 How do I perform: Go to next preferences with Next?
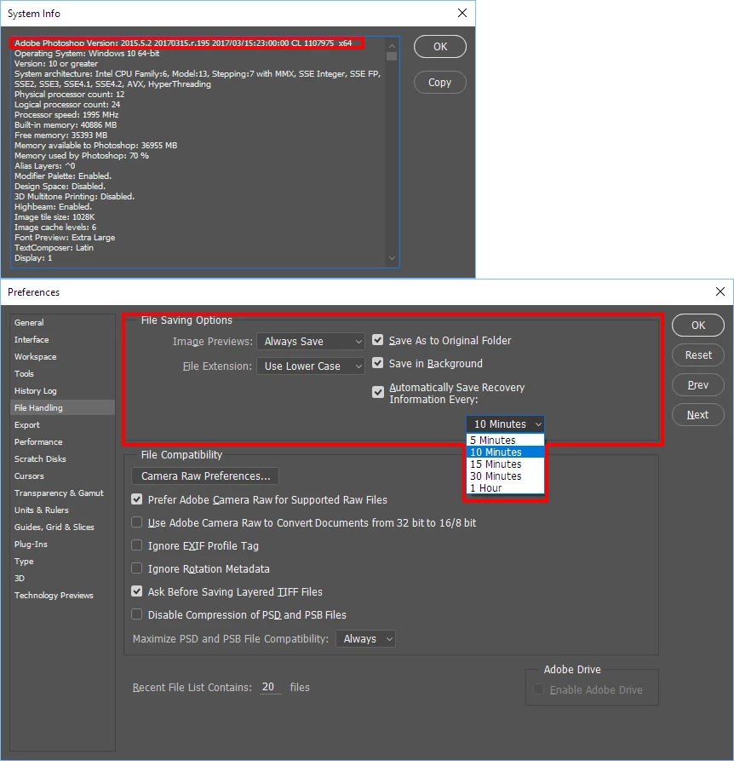[698, 415]
